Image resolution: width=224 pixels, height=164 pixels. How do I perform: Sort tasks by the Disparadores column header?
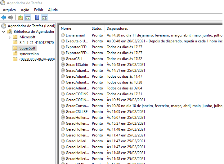coord(117,28)
